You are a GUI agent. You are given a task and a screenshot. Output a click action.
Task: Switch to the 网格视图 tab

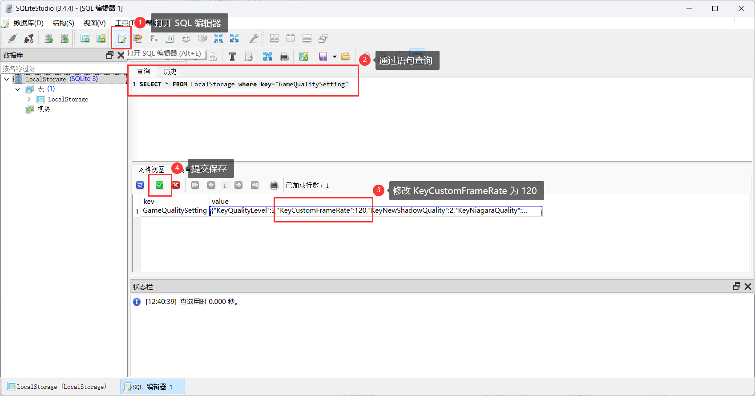tap(151, 170)
